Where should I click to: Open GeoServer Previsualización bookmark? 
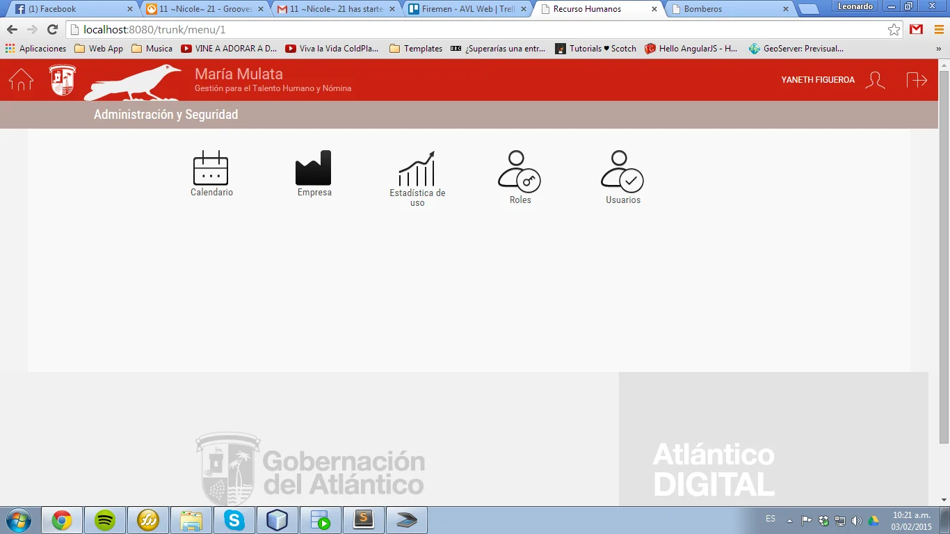tap(796, 49)
